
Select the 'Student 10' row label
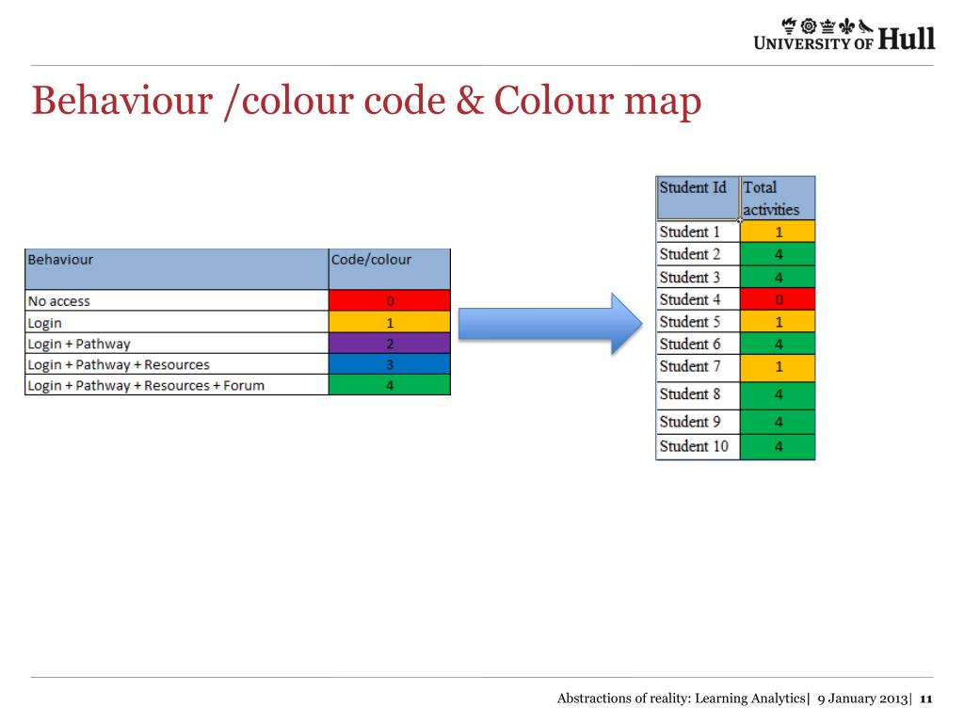click(698, 447)
